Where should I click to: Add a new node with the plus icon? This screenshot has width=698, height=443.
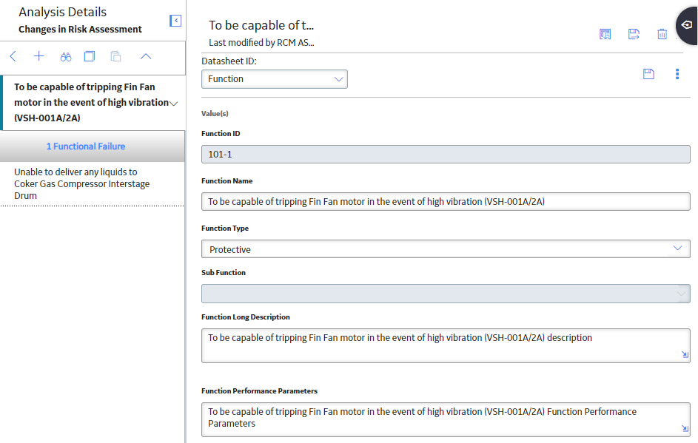point(39,56)
